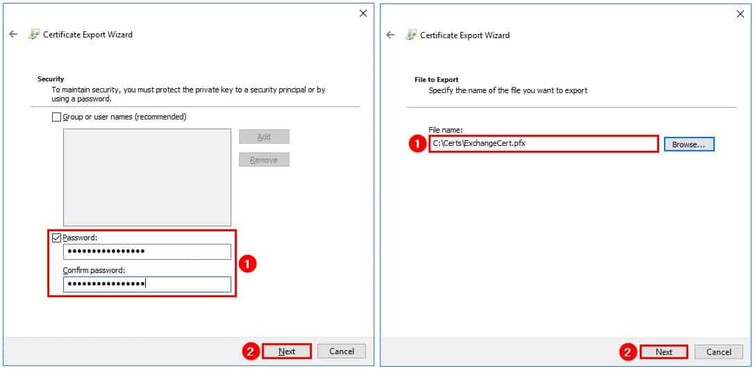Viewport: 755px width, 373px height.
Task: Click red step 1 marker beside File name
Action: pos(417,144)
